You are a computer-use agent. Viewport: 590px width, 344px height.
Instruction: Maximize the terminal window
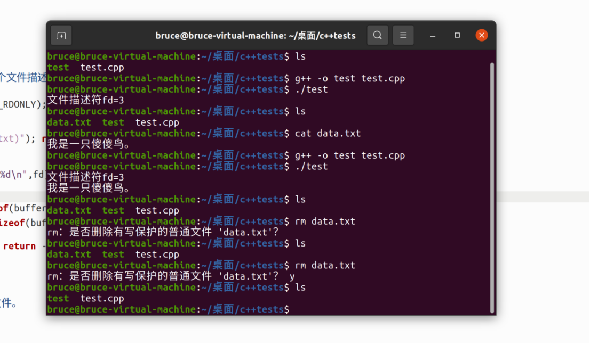pyautogui.click(x=457, y=35)
